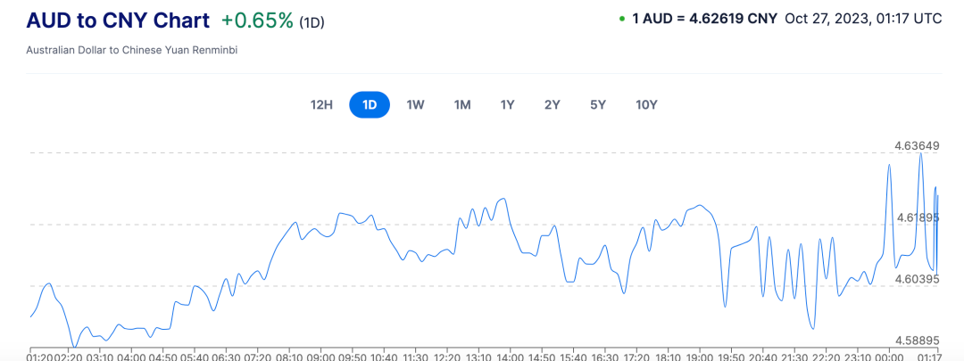Click the Australian Dollar to Chinese Yuan subtitle
Viewport: 964px width, 361px height.
click(x=132, y=50)
